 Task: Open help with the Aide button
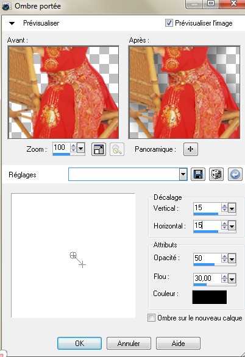178,343
